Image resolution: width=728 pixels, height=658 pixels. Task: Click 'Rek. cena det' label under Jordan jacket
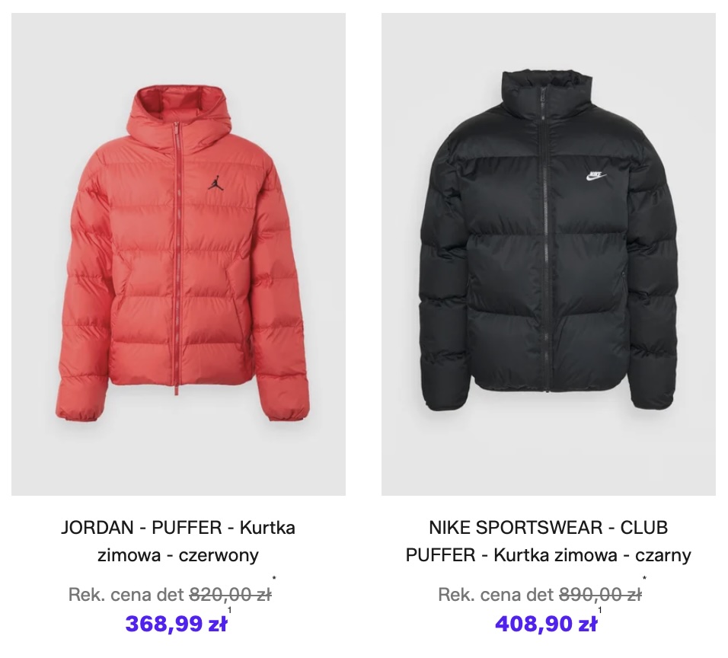tap(126, 594)
